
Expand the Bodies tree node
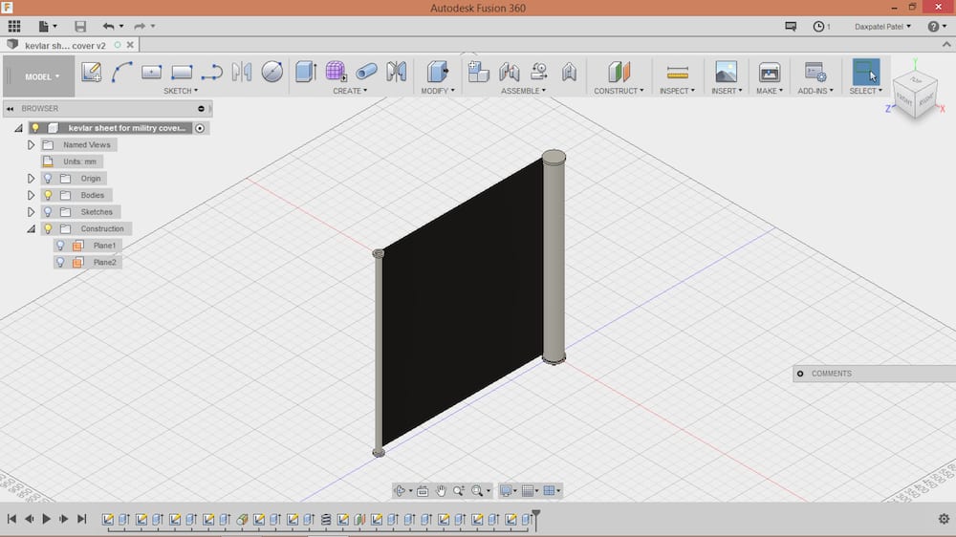tap(32, 195)
